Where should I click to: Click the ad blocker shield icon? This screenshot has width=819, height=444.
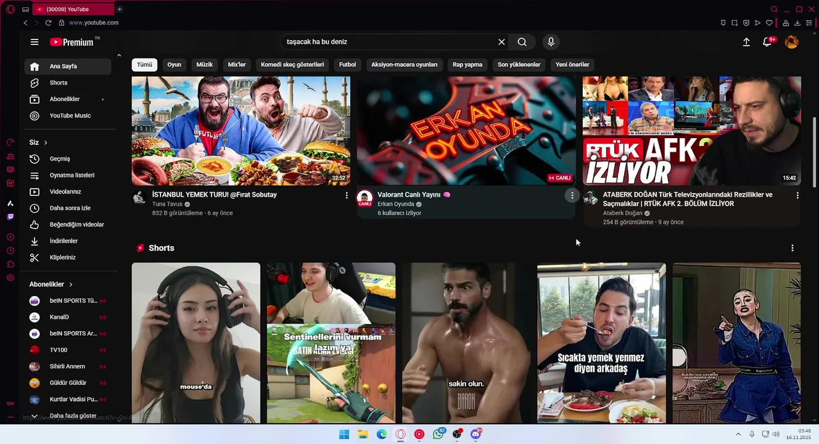coord(746,23)
